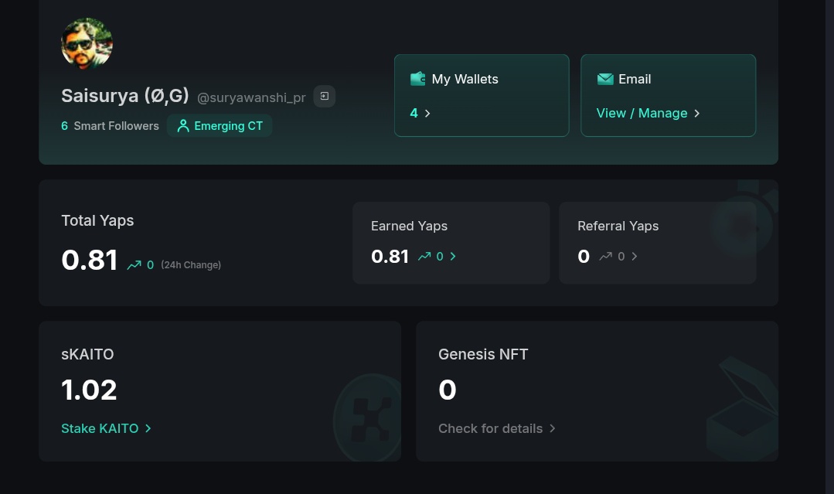Open the Referral Yaps card
Image resolution: width=834 pixels, height=494 pixels.
coord(658,243)
